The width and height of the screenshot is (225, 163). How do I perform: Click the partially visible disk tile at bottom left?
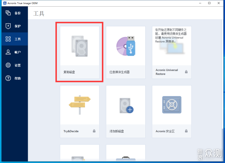pyautogui.click(x=80, y=153)
